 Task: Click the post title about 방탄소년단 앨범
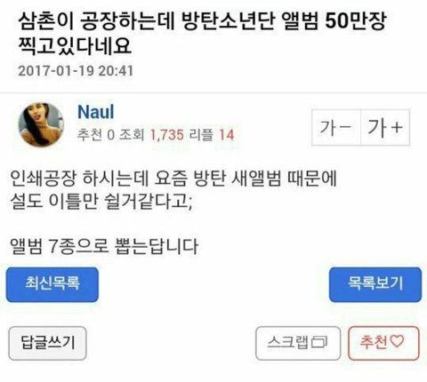point(202,34)
